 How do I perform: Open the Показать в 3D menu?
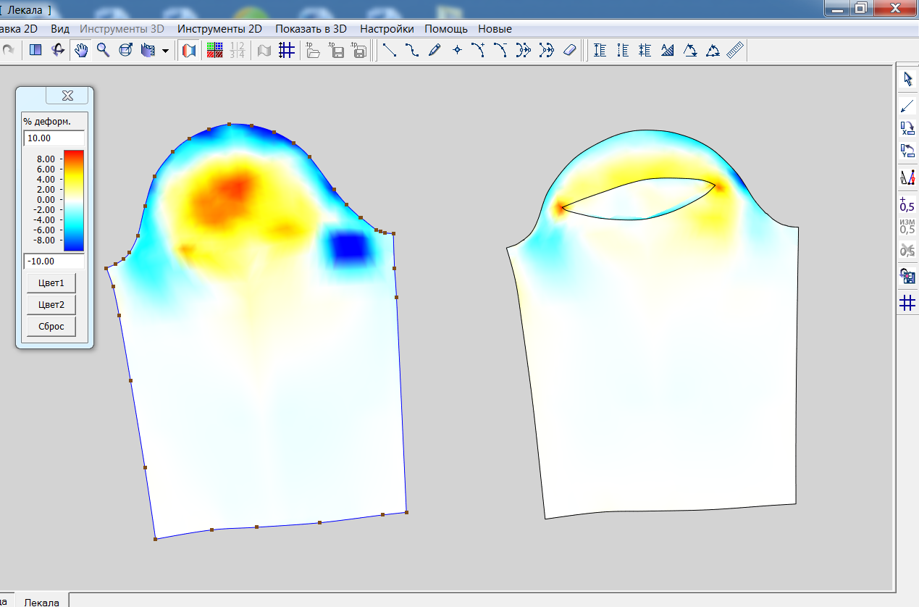pos(311,29)
